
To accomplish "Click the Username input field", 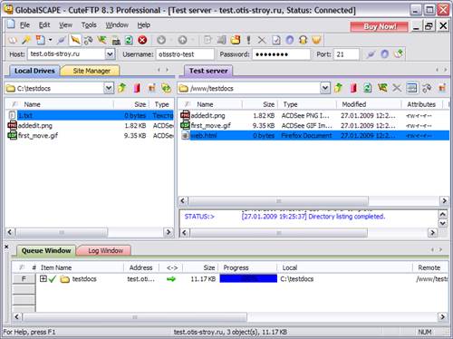I will [185, 54].
